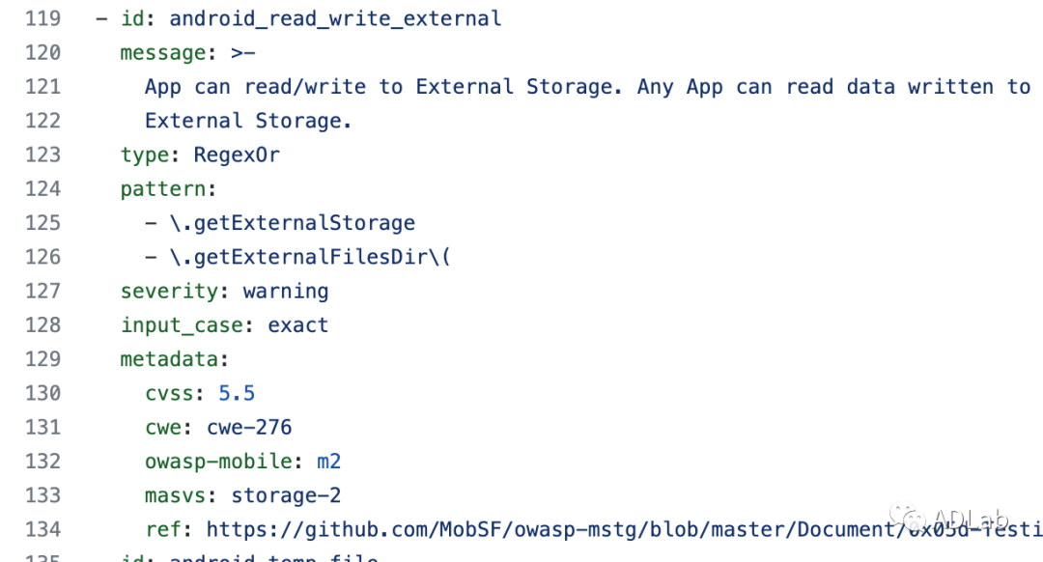Click the owasp-mobile value m2
Viewport: 1043px width, 562px height.
pyautogui.click(x=328, y=462)
